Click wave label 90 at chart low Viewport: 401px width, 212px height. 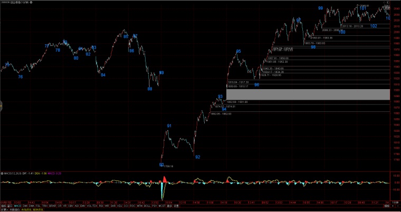pyautogui.click(x=161, y=165)
